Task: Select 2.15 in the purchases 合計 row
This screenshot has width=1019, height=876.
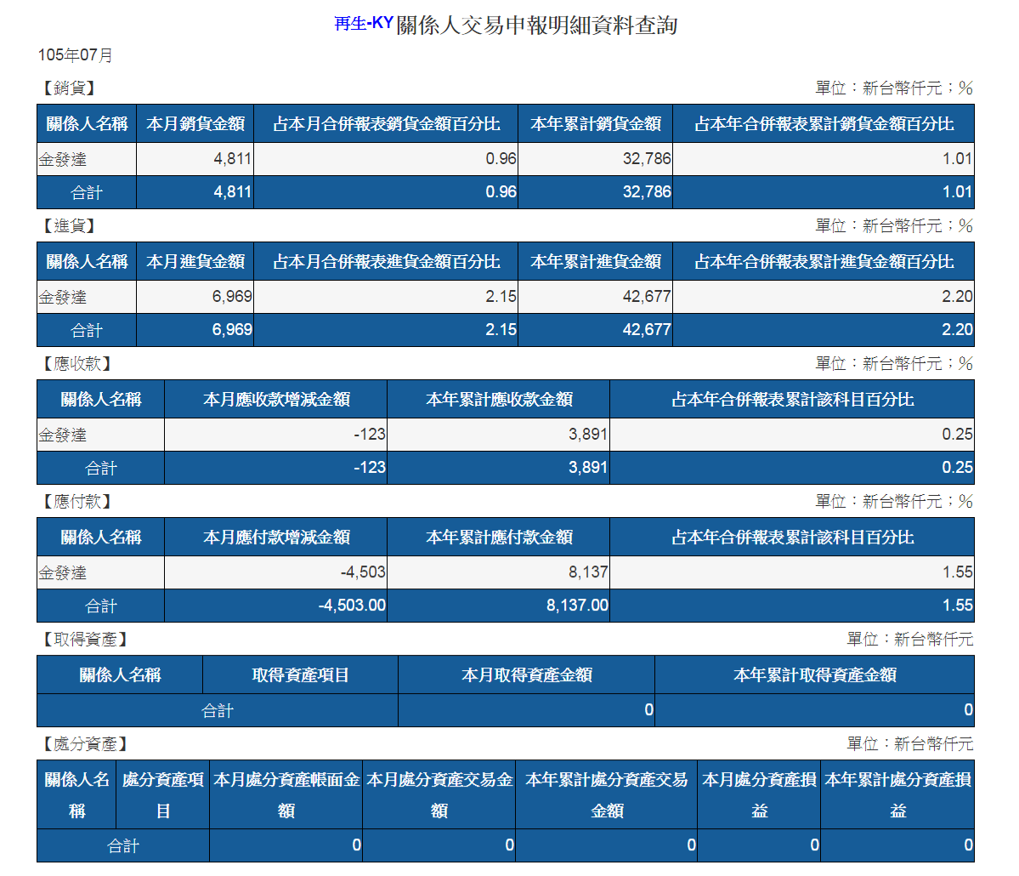Action: [501, 330]
